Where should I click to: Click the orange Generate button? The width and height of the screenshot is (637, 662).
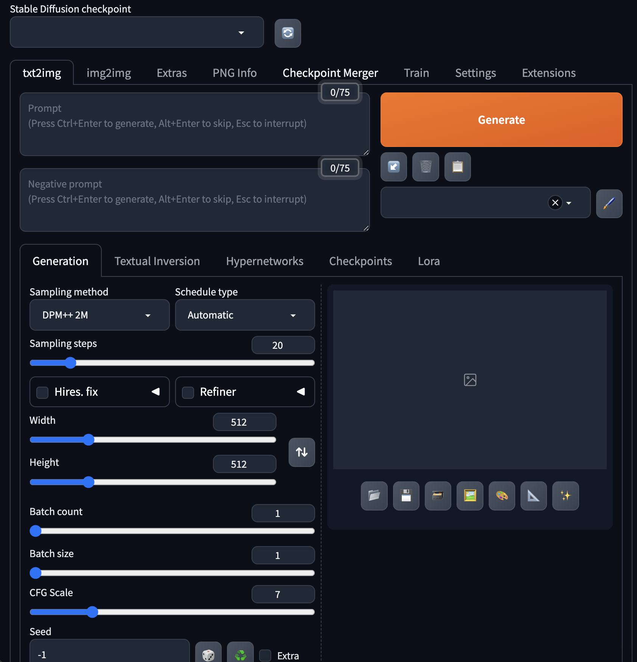coord(501,120)
